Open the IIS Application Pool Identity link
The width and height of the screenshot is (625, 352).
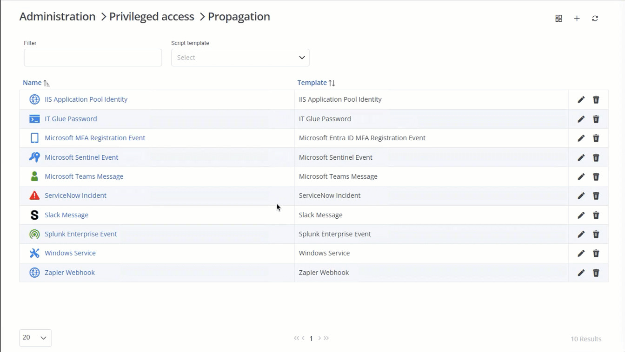point(86,99)
